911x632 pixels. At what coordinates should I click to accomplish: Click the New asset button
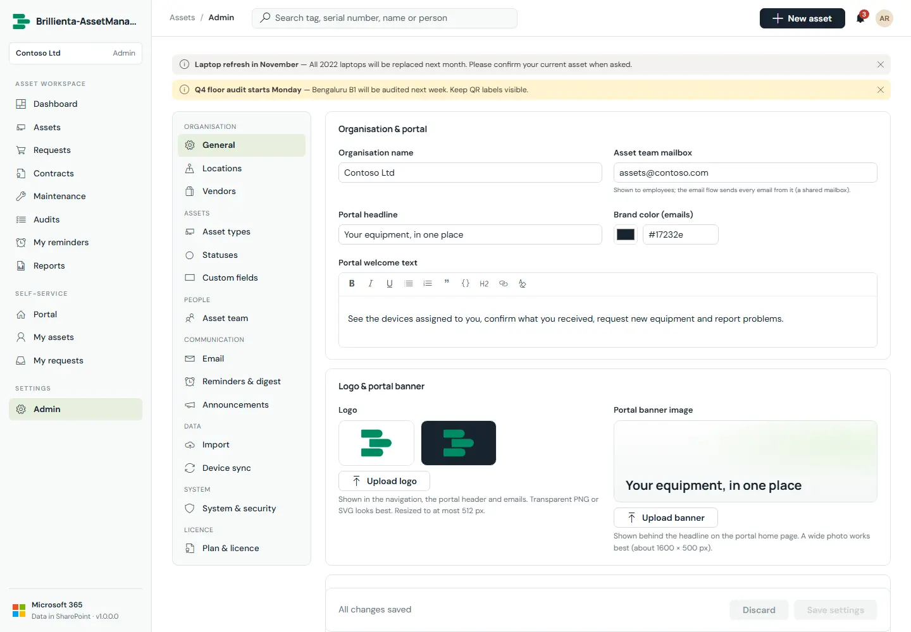point(802,18)
